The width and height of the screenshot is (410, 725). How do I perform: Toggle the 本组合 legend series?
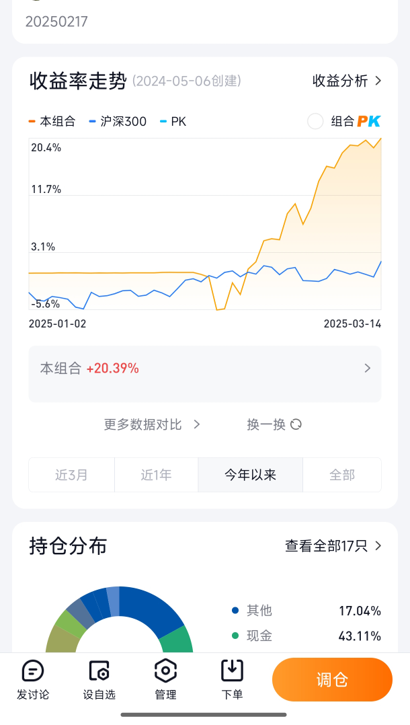(x=52, y=122)
